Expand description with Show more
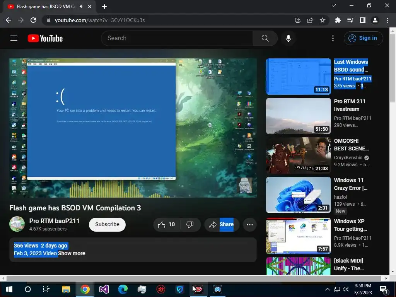 [x=72, y=253]
